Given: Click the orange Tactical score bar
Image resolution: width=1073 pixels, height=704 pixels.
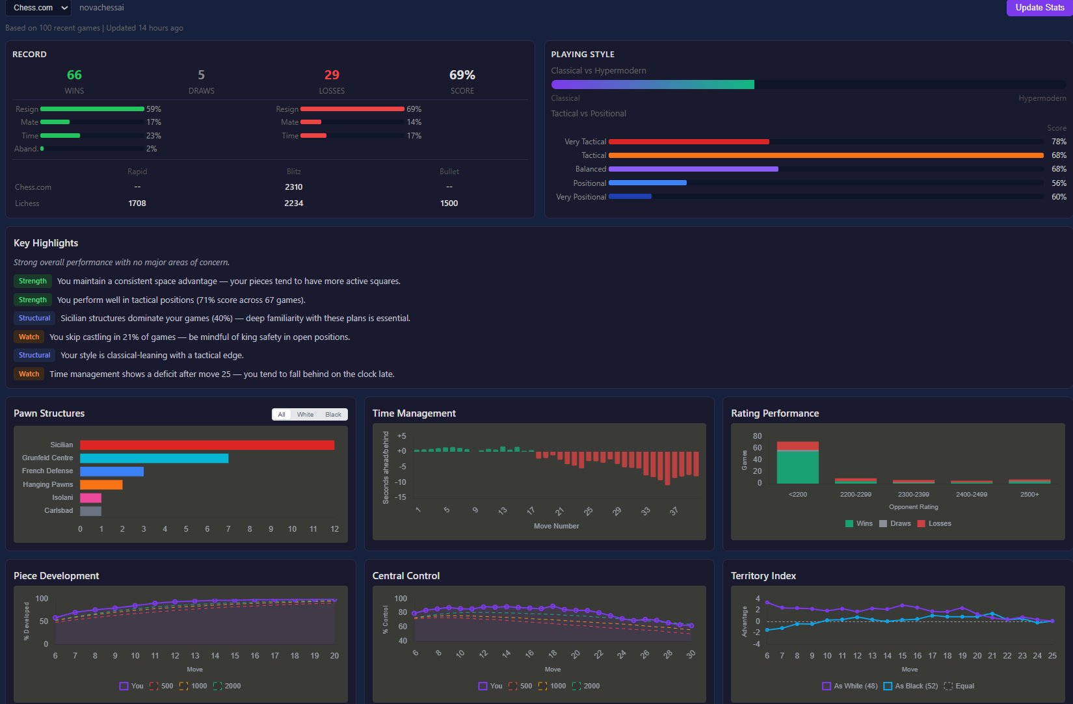Looking at the screenshot, I should tap(826, 155).
